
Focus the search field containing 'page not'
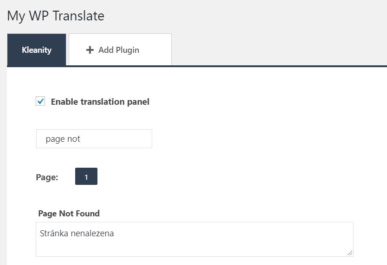tap(94, 139)
